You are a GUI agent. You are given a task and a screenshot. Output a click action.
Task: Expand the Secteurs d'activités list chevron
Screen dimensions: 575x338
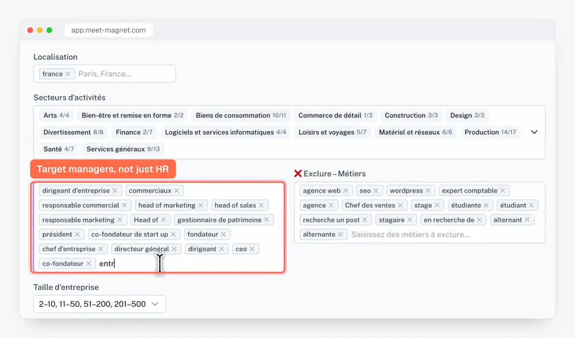click(534, 132)
